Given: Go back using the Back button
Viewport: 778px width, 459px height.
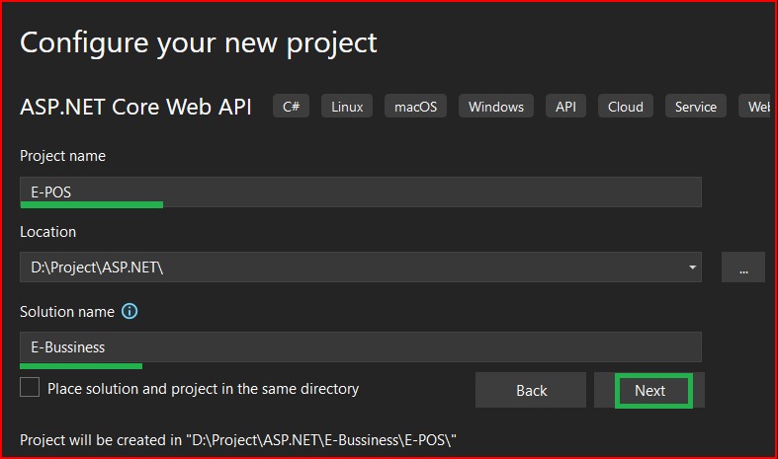Looking at the screenshot, I should [531, 390].
